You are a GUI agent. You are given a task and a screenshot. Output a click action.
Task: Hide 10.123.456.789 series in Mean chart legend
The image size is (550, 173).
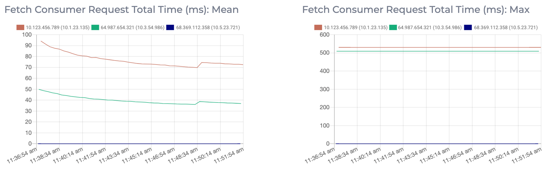tap(57, 27)
